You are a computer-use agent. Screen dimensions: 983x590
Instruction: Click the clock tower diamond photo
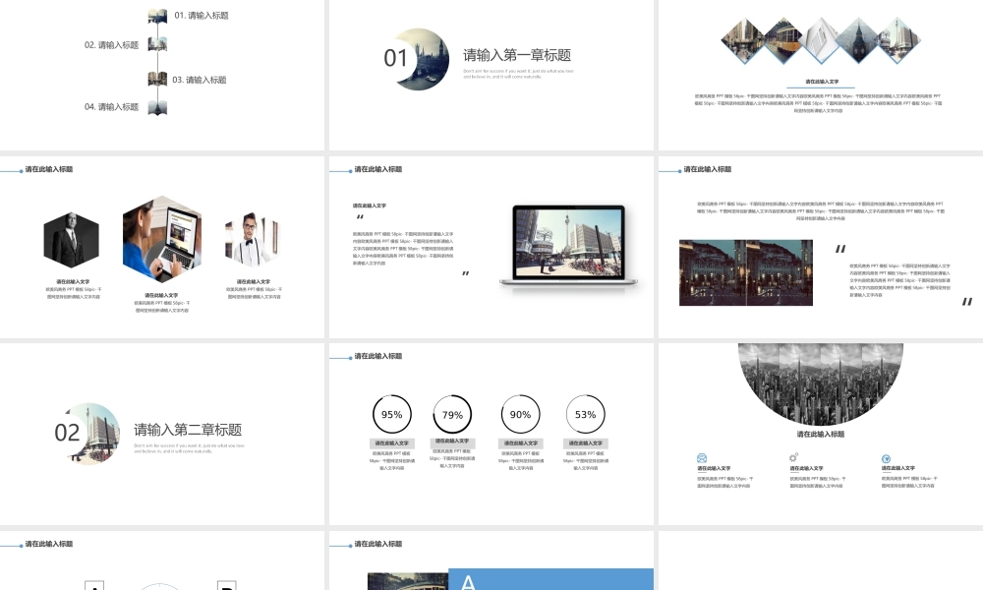[x=859, y=40]
